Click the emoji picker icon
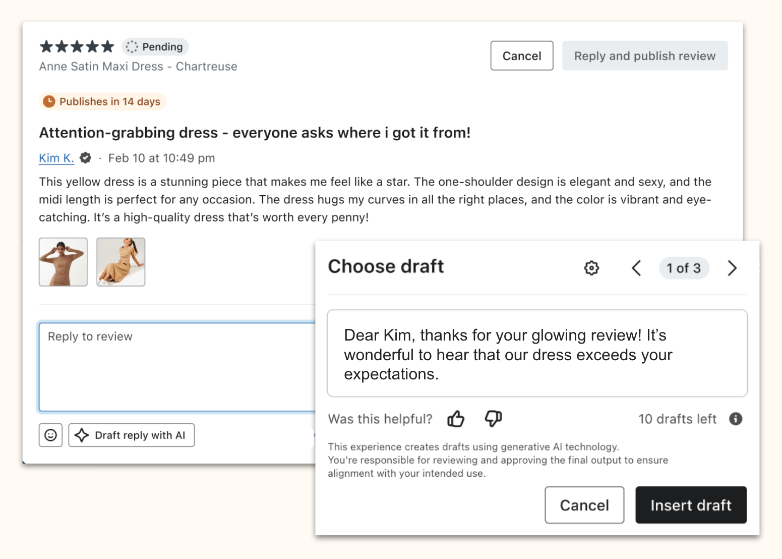This screenshot has height=559, width=782. [50, 434]
